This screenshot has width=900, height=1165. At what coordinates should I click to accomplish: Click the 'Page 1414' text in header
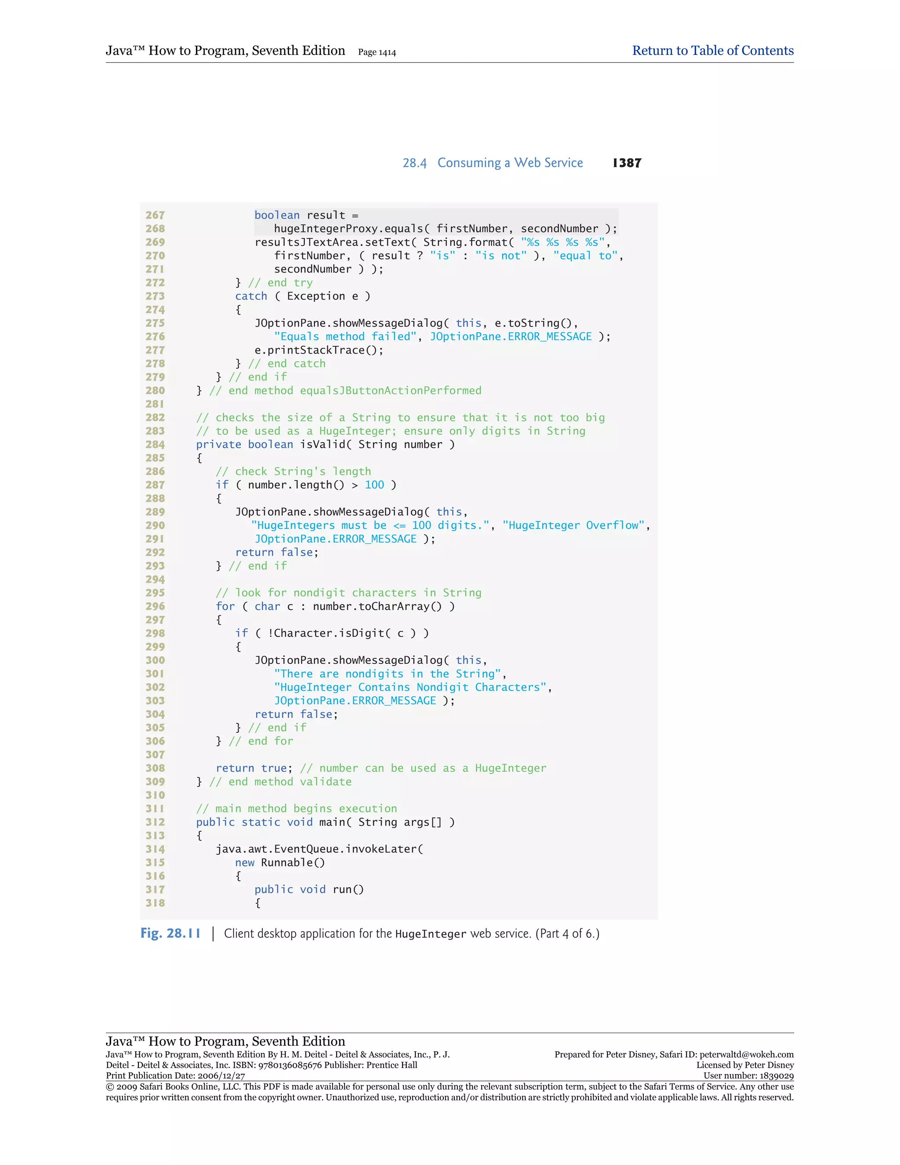click(x=377, y=52)
